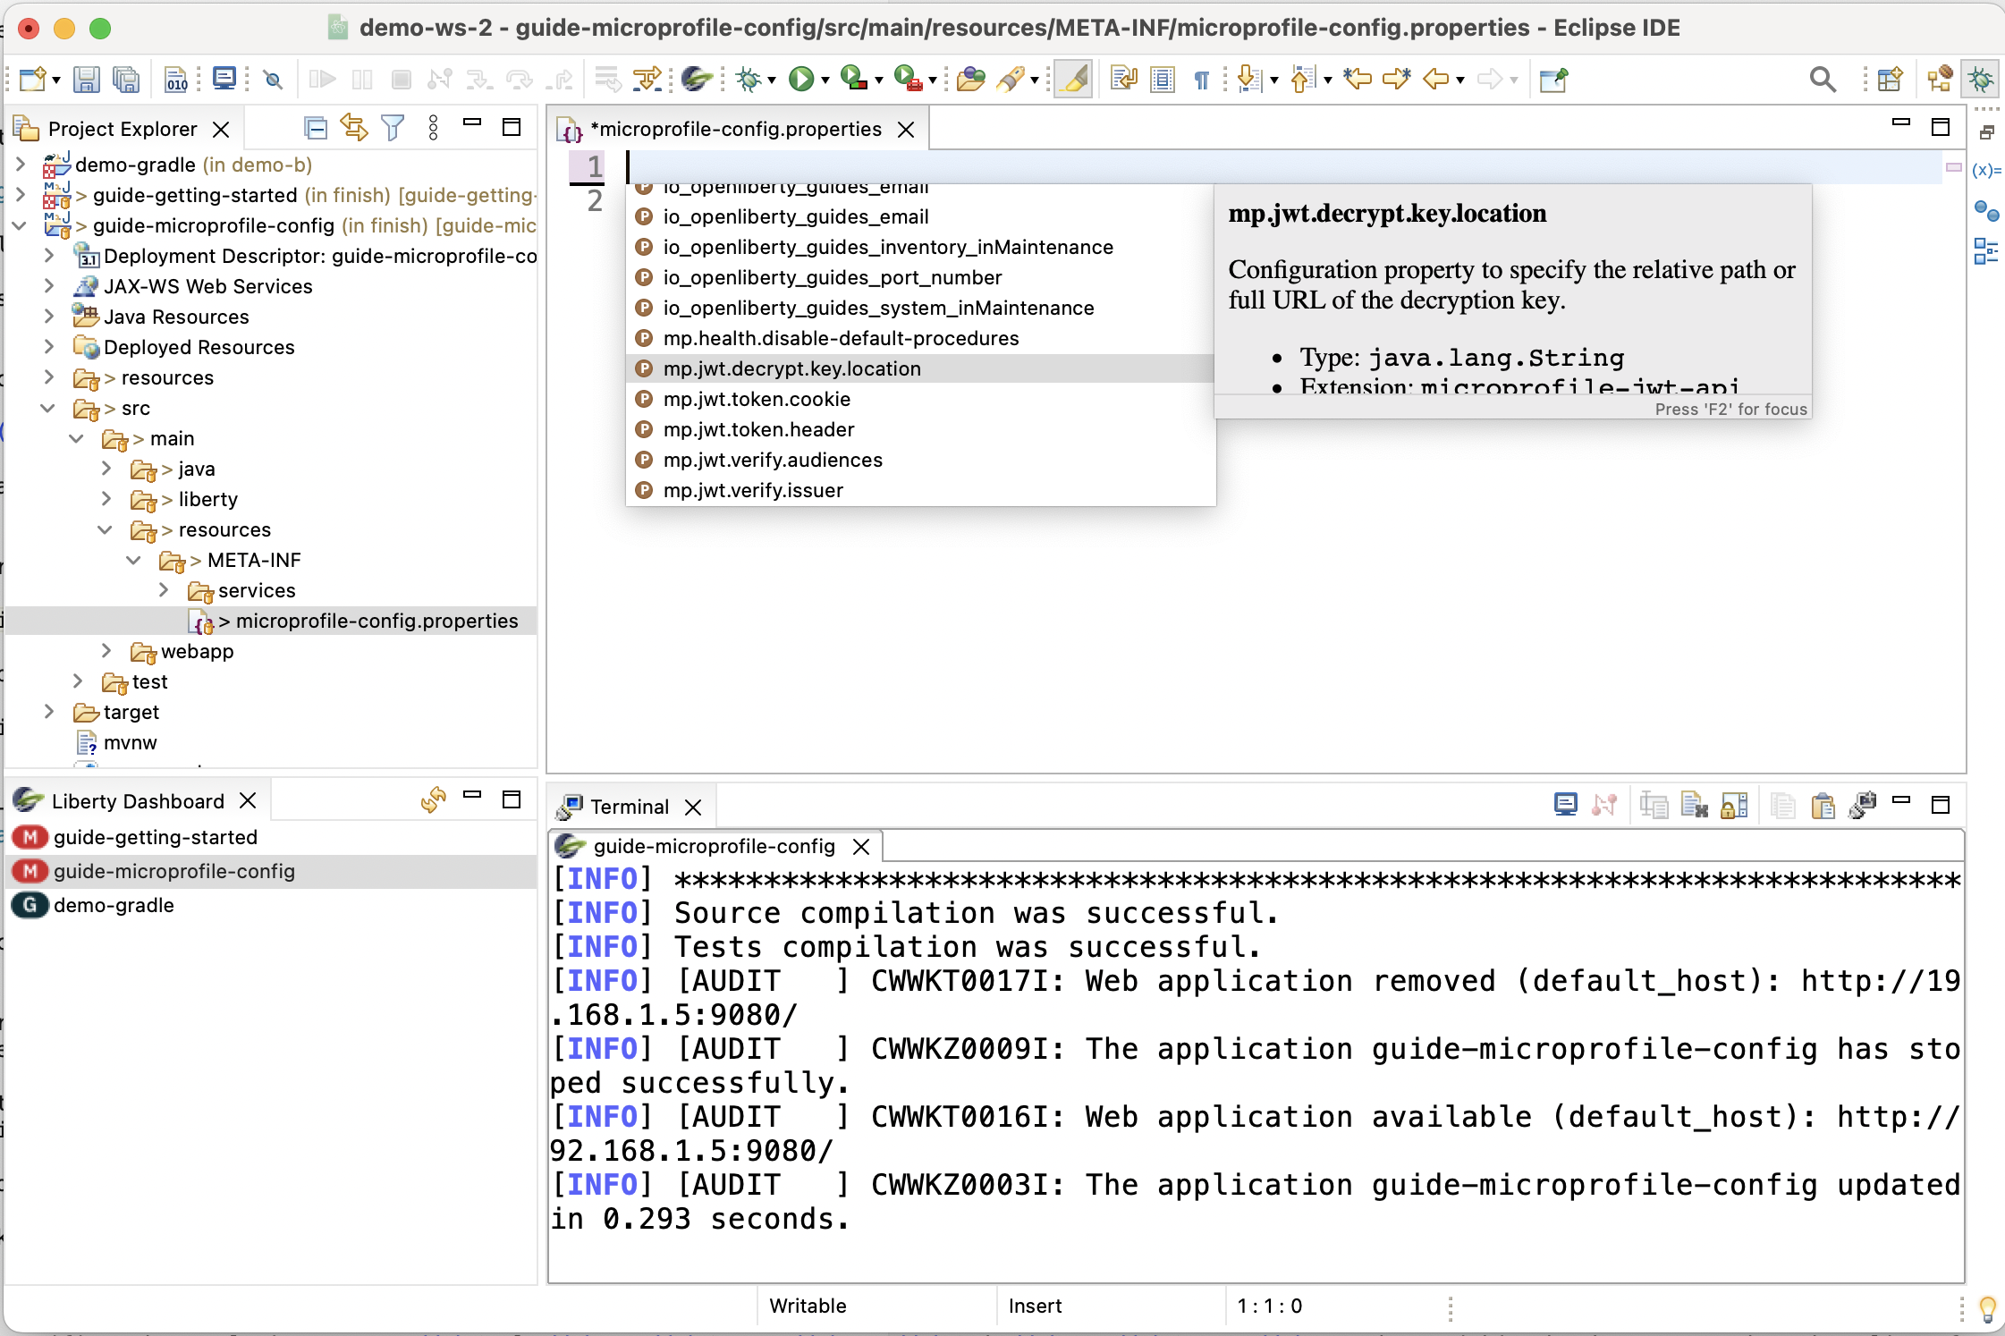Viewport: 2005px width, 1336px height.
Task: Choose mp.jwt.verify.issuer completion proposal
Action: point(920,490)
